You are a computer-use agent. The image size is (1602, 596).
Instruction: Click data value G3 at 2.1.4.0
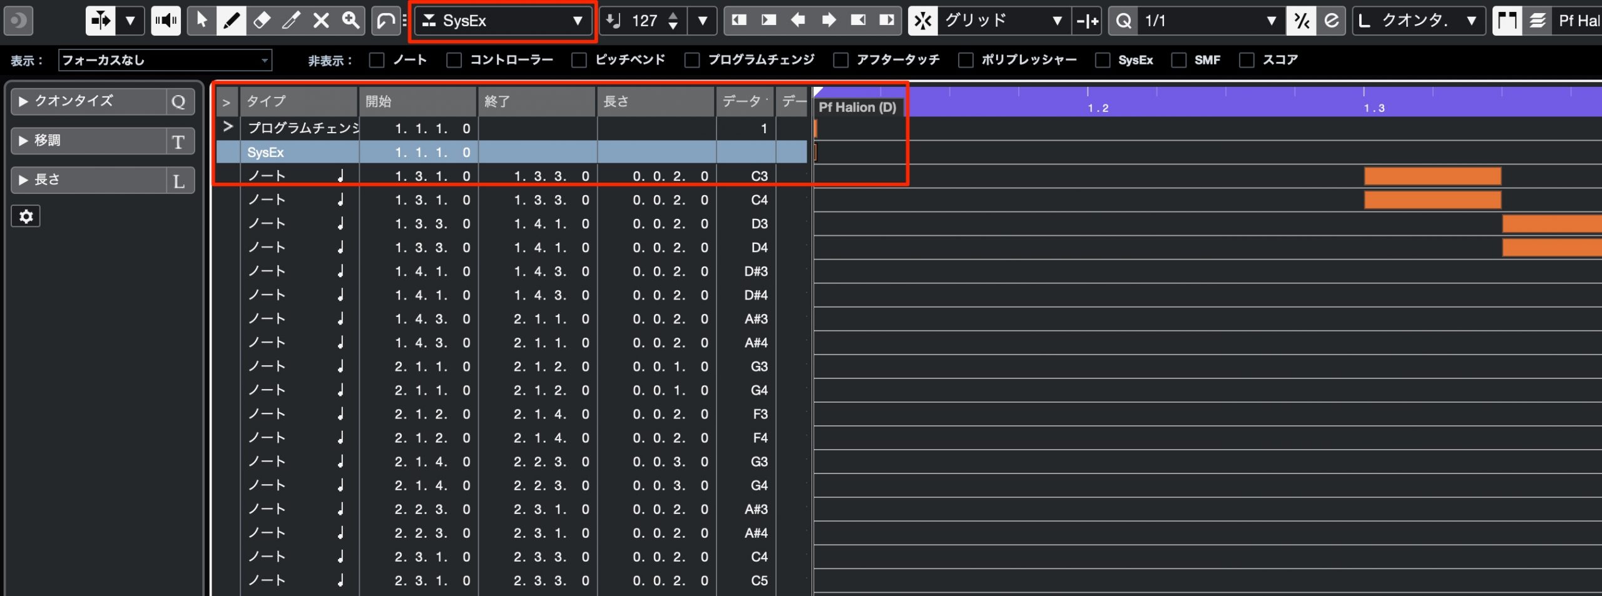click(759, 462)
